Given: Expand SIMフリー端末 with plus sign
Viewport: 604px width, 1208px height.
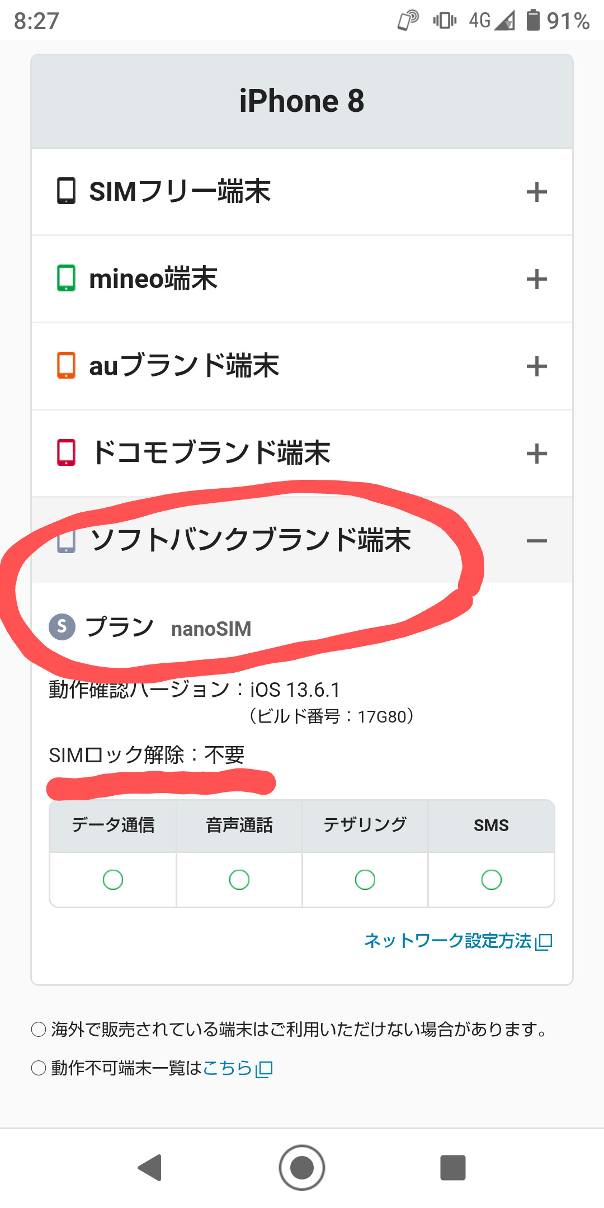Looking at the screenshot, I should click(536, 192).
